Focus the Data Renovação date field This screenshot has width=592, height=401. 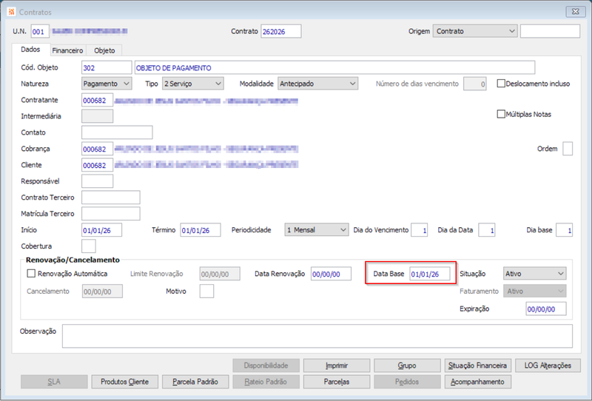[x=331, y=274]
